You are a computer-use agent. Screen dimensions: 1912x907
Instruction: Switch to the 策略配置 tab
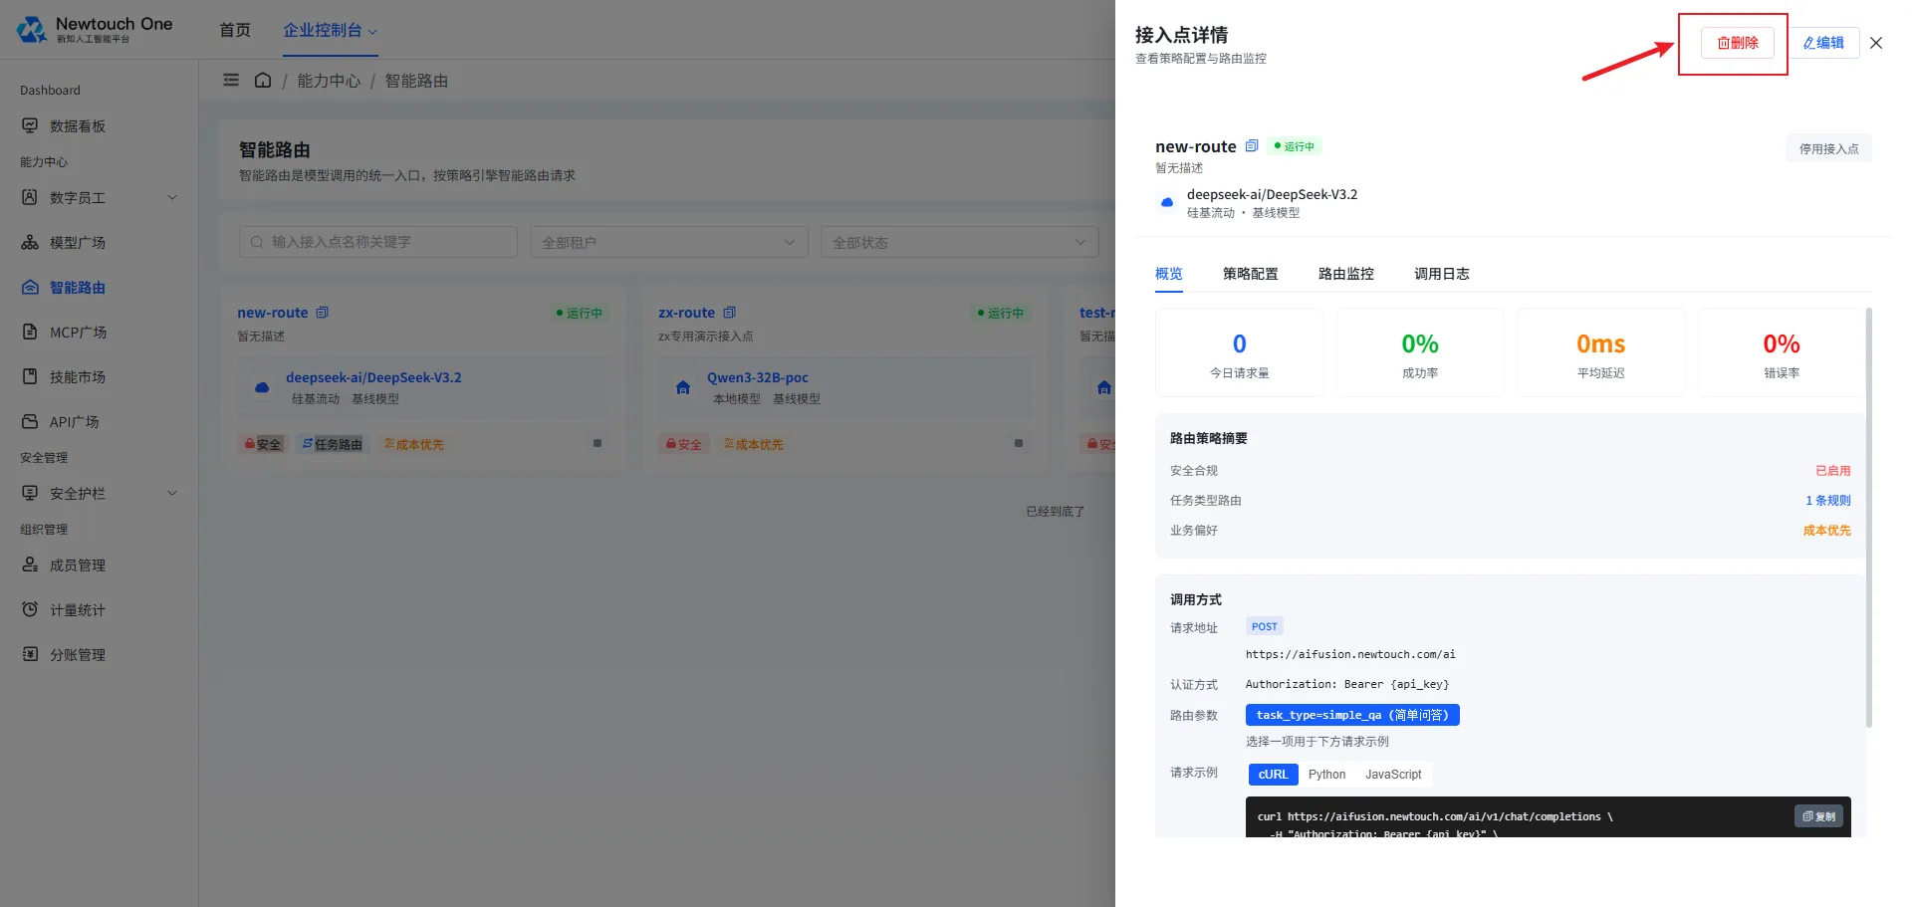click(x=1250, y=274)
